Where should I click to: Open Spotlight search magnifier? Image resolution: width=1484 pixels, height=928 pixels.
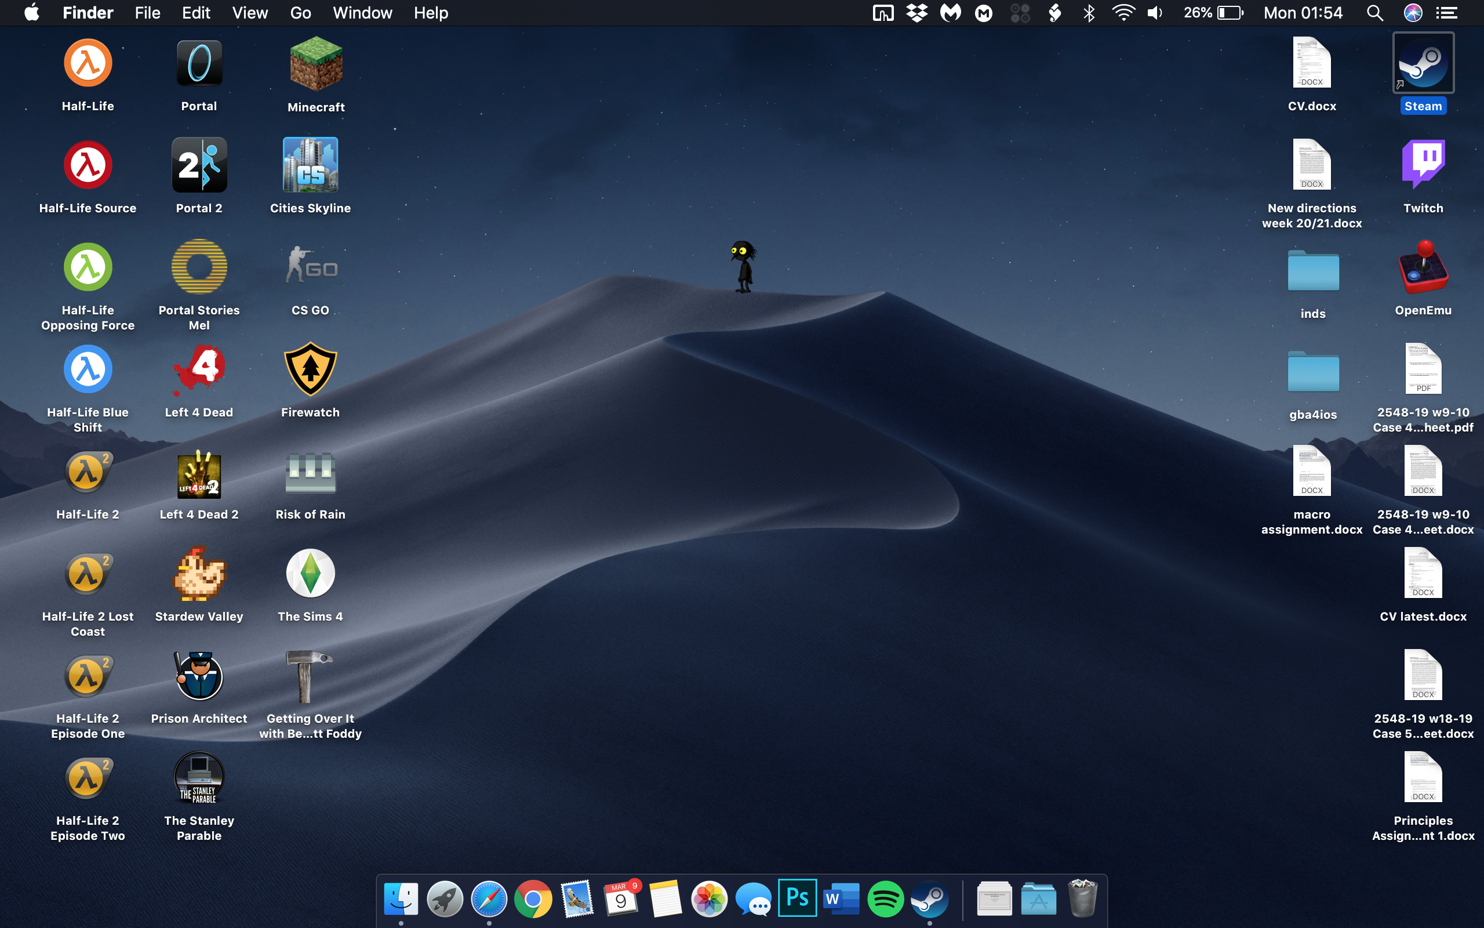[x=1375, y=13]
